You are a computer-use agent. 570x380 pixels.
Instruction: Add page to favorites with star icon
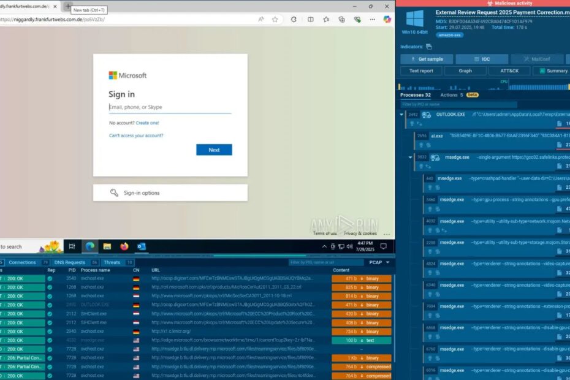point(275,19)
